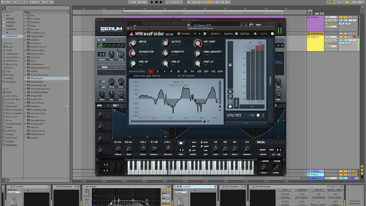This screenshot has width=366, height=206.
Task: Toggle 1 Serum track activator
Action: pos(343,17)
